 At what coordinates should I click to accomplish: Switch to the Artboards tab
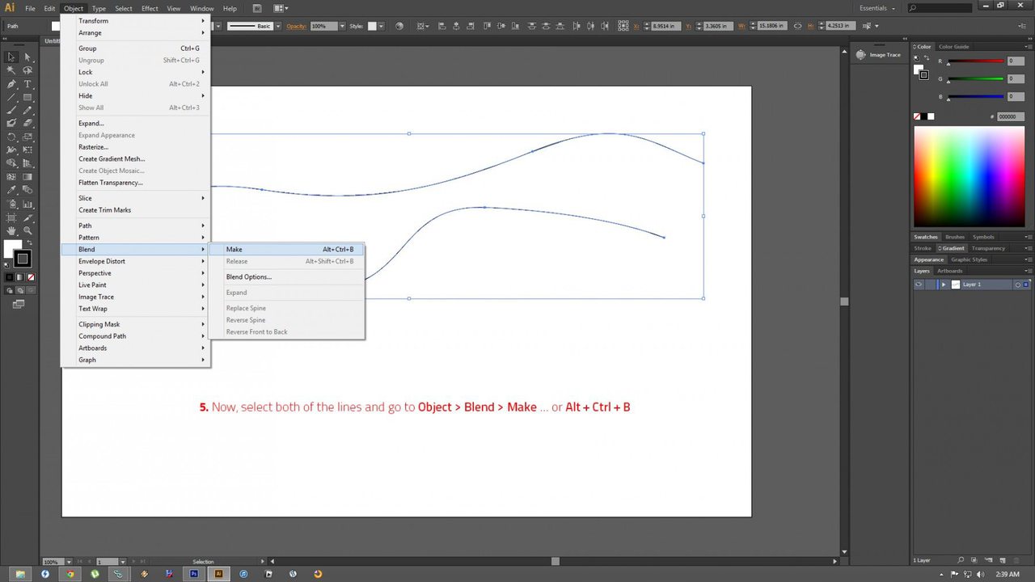point(949,271)
